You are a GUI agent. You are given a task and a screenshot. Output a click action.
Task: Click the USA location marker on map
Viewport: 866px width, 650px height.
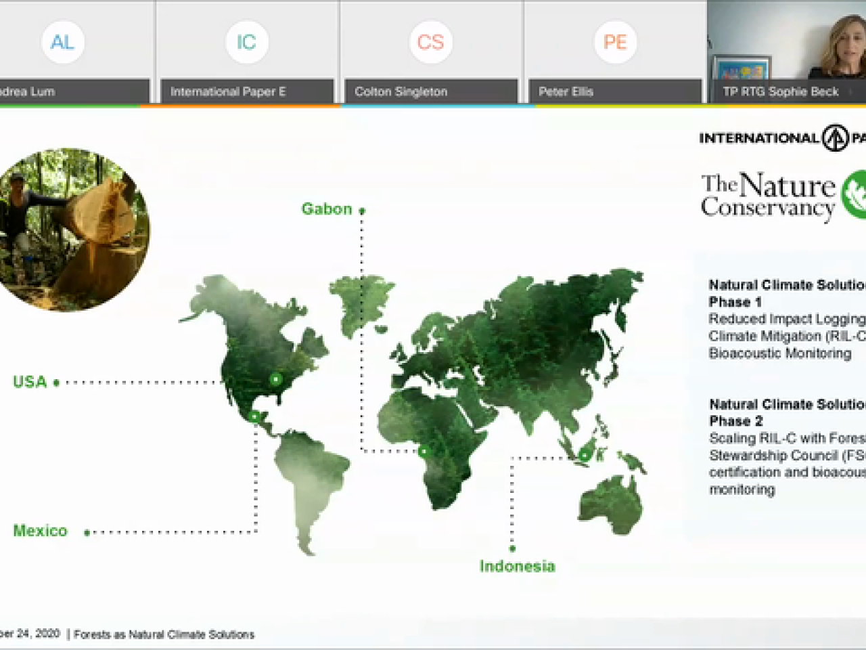(x=275, y=379)
